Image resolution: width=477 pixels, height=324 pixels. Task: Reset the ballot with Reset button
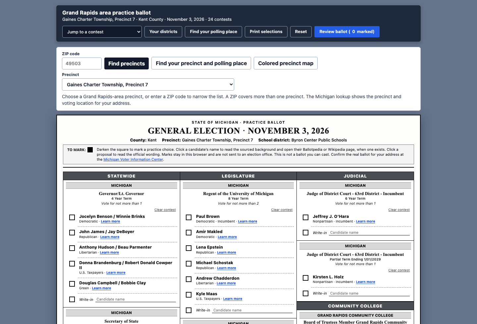[x=301, y=32]
